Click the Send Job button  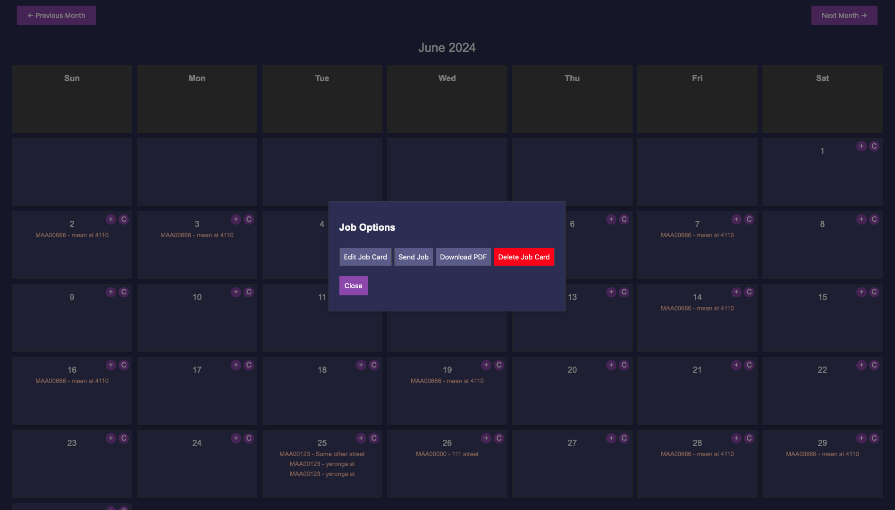pos(413,257)
